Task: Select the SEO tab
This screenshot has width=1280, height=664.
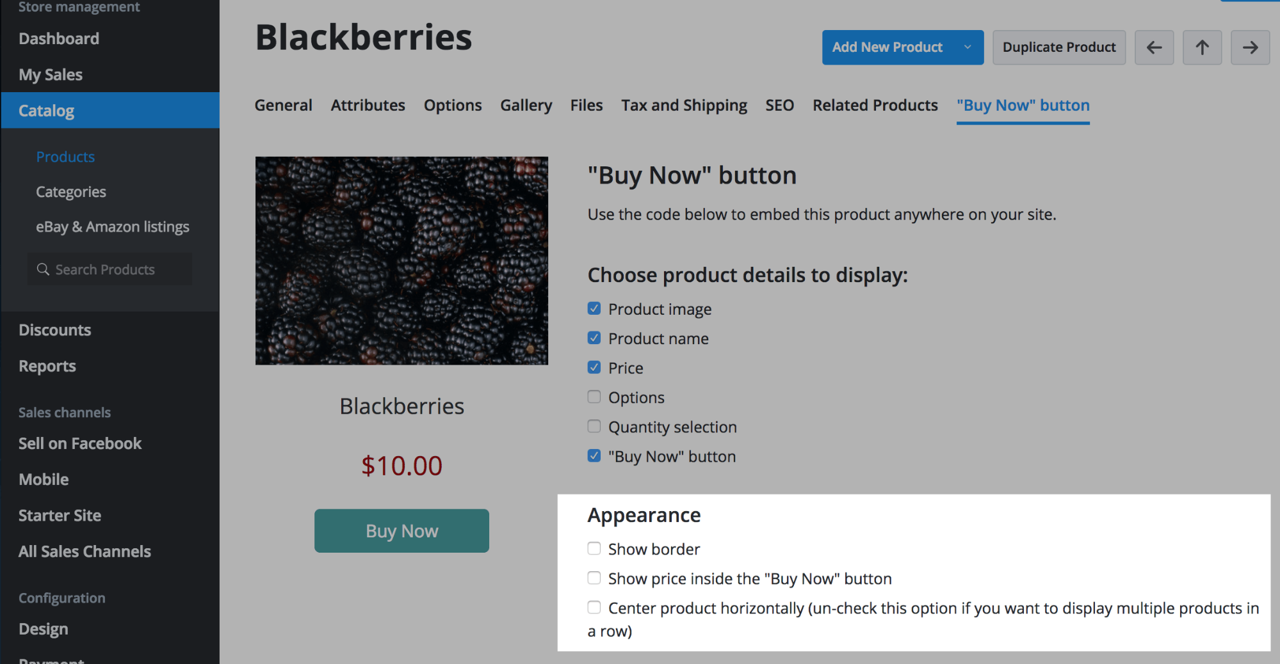Action: 779,106
